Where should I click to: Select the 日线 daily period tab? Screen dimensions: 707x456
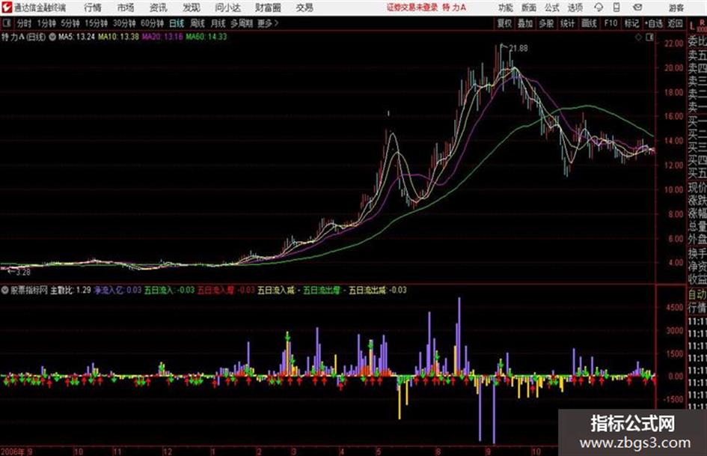177,23
